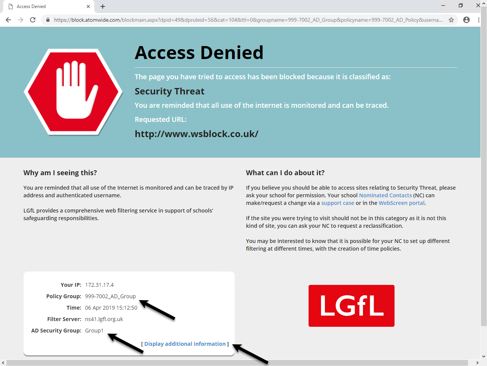Open the support case link
487x366 pixels.
337,203
